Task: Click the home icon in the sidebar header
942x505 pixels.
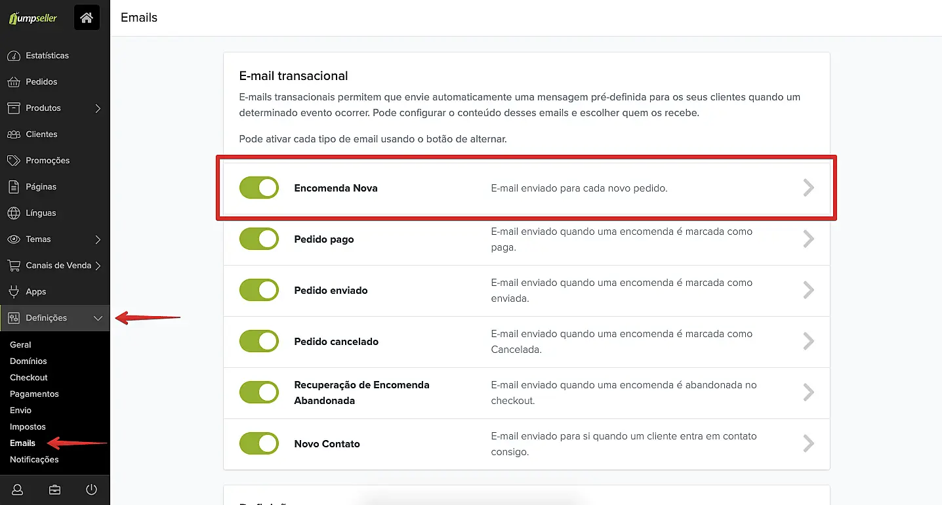Action: coord(87,18)
